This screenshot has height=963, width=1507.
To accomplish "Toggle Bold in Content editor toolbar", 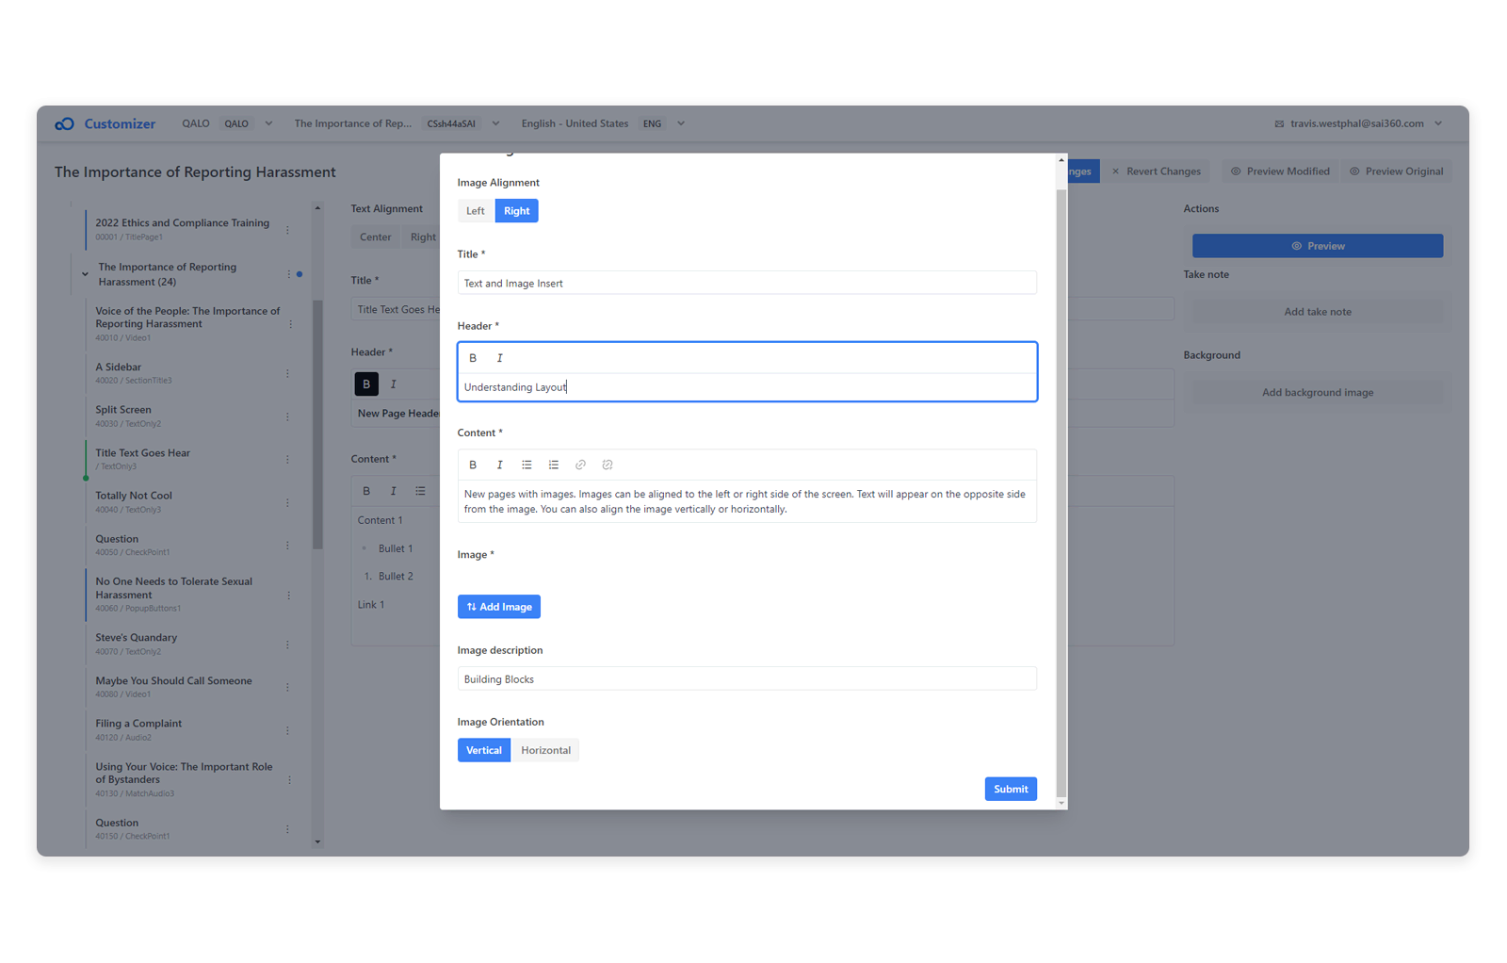I will (473, 465).
